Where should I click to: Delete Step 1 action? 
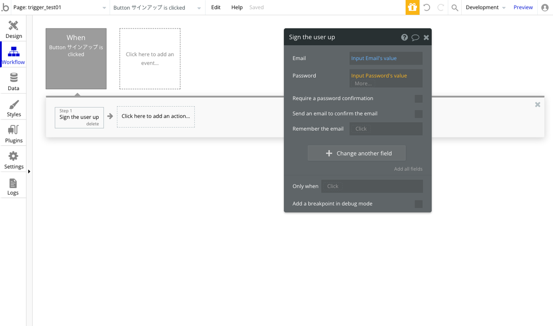(x=93, y=124)
